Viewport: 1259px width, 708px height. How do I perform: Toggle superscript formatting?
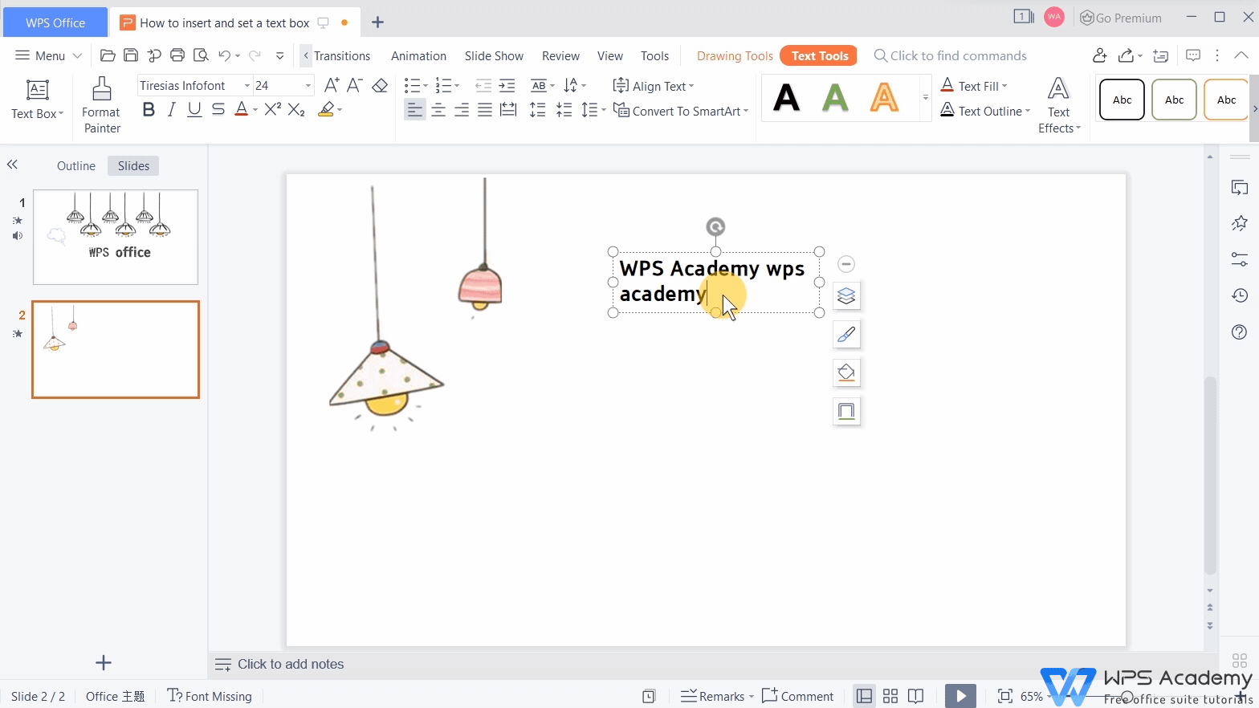click(x=273, y=110)
